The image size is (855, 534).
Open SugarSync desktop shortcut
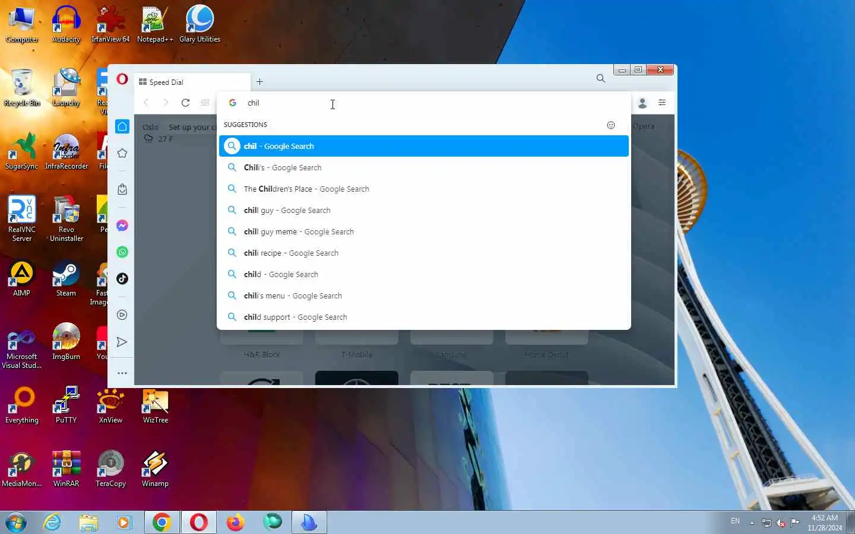coord(22,151)
